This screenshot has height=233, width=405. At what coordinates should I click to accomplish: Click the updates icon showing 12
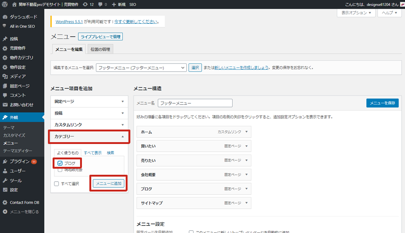tap(85, 4)
